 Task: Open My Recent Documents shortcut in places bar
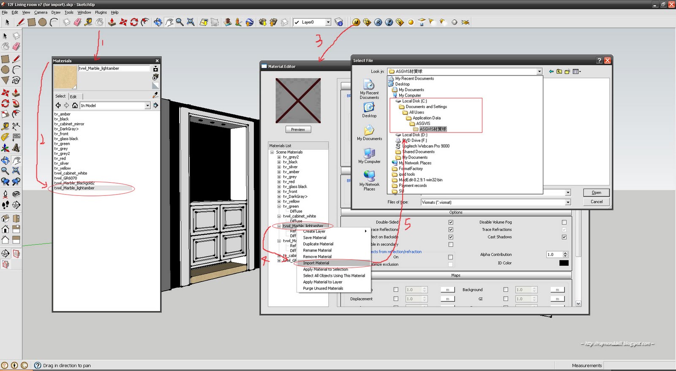point(369,89)
